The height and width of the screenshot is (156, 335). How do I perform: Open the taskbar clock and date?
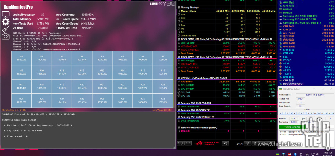[328, 154]
